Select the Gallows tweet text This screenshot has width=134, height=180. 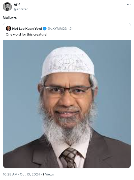coord(10,17)
